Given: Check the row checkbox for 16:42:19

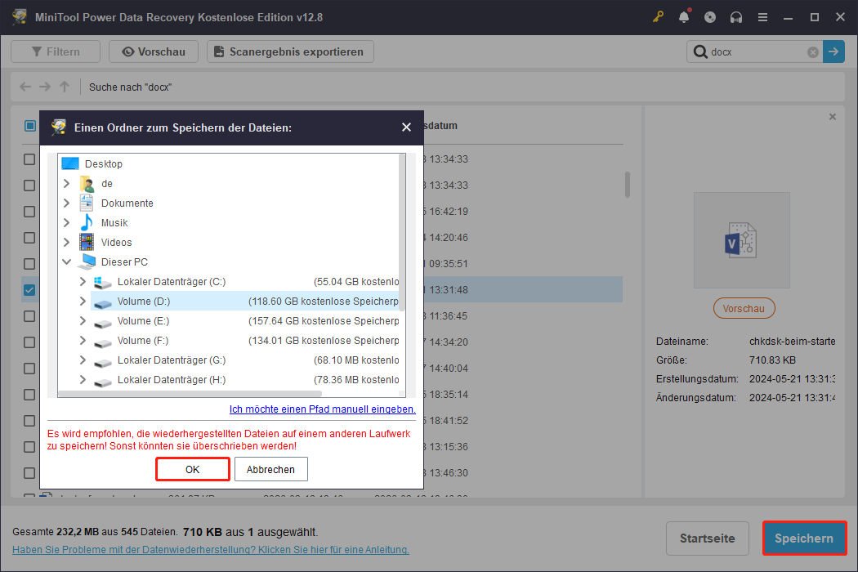Looking at the screenshot, I should (x=29, y=212).
